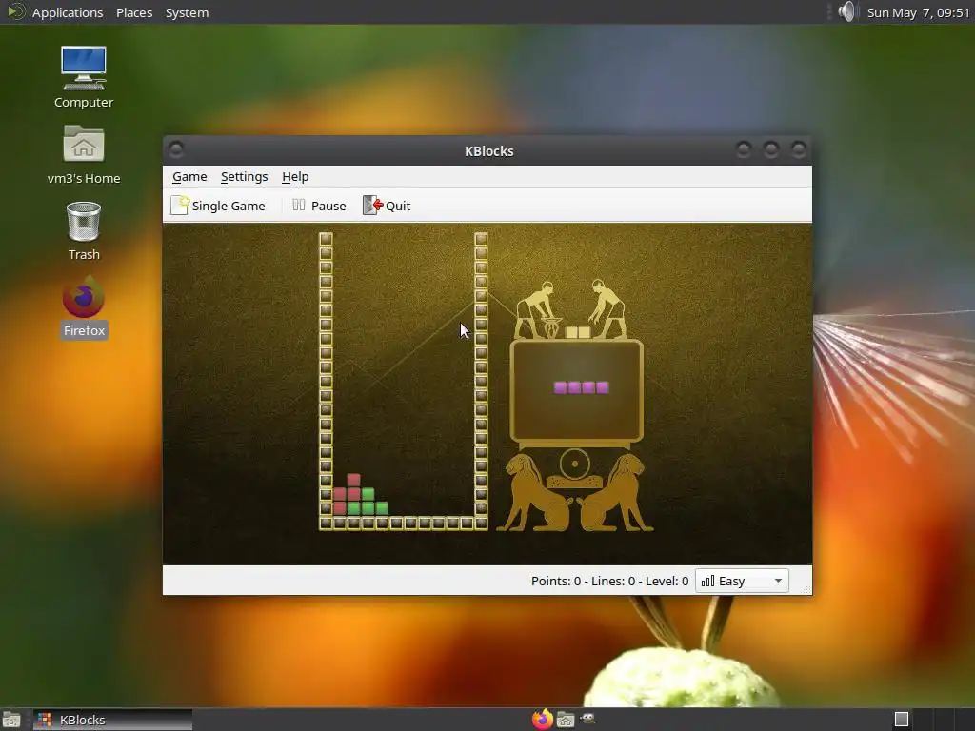Open the Game menu
The width and height of the screenshot is (975, 731).
[x=189, y=176]
